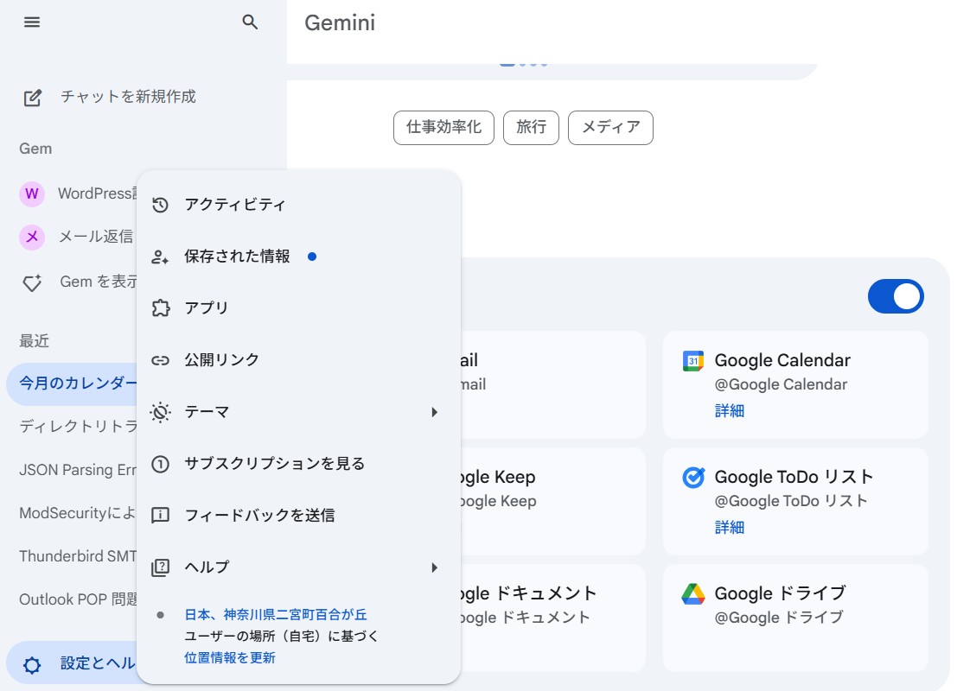The image size is (957, 691).
Task: Click the WordPress Gem name text
Action: (98, 194)
